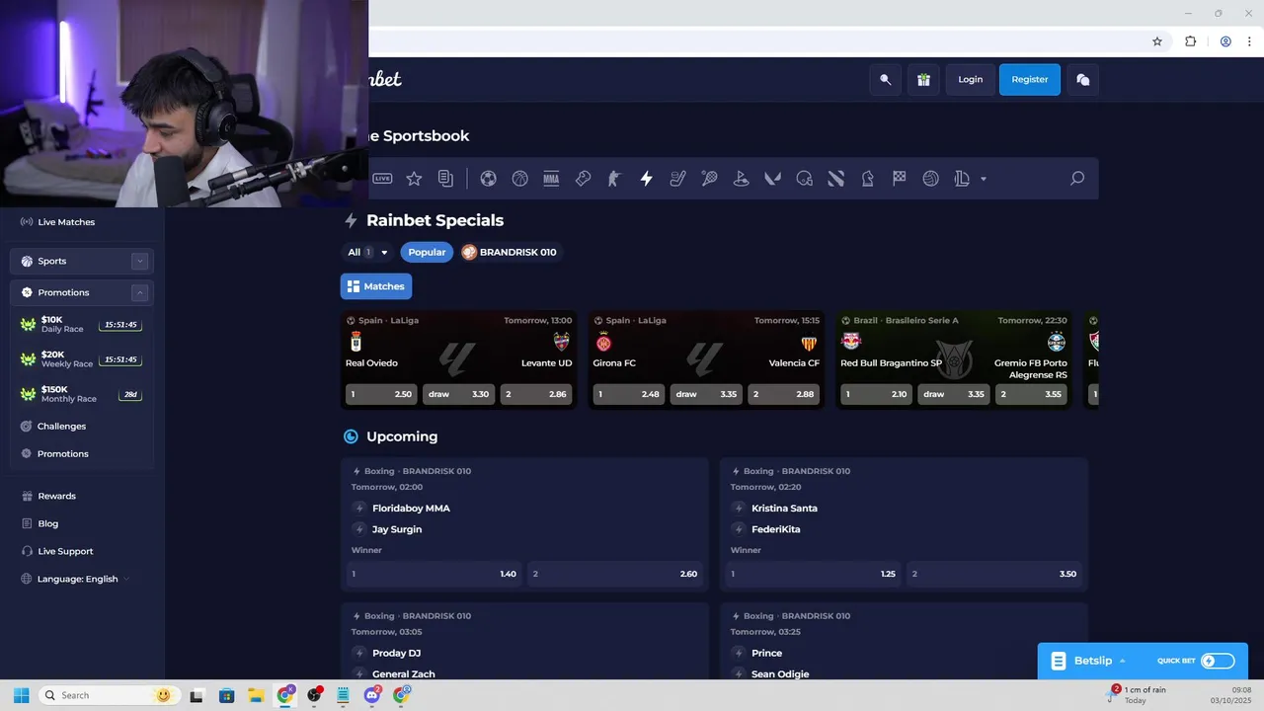The width and height of the screenshot is (1264, 711).
Task: Open Challenges in sidebar
Action: 61,427
